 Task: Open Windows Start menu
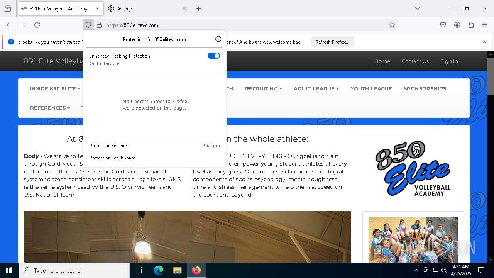[9, 270]
